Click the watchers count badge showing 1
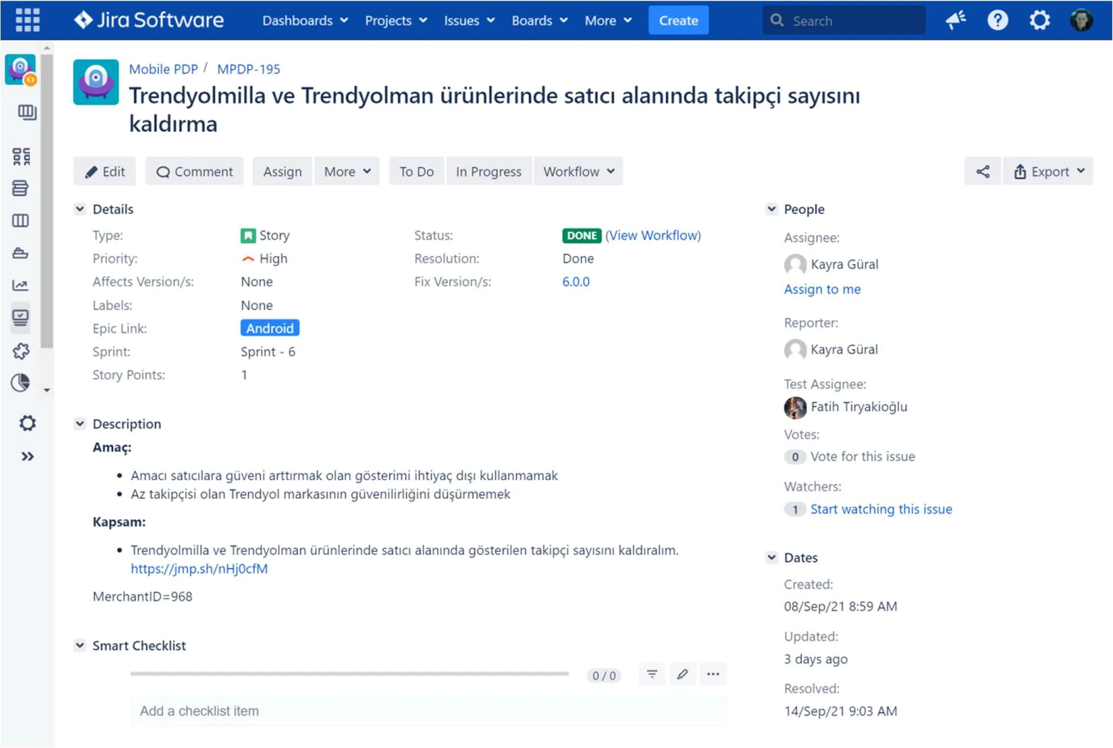 coord(795,509)
